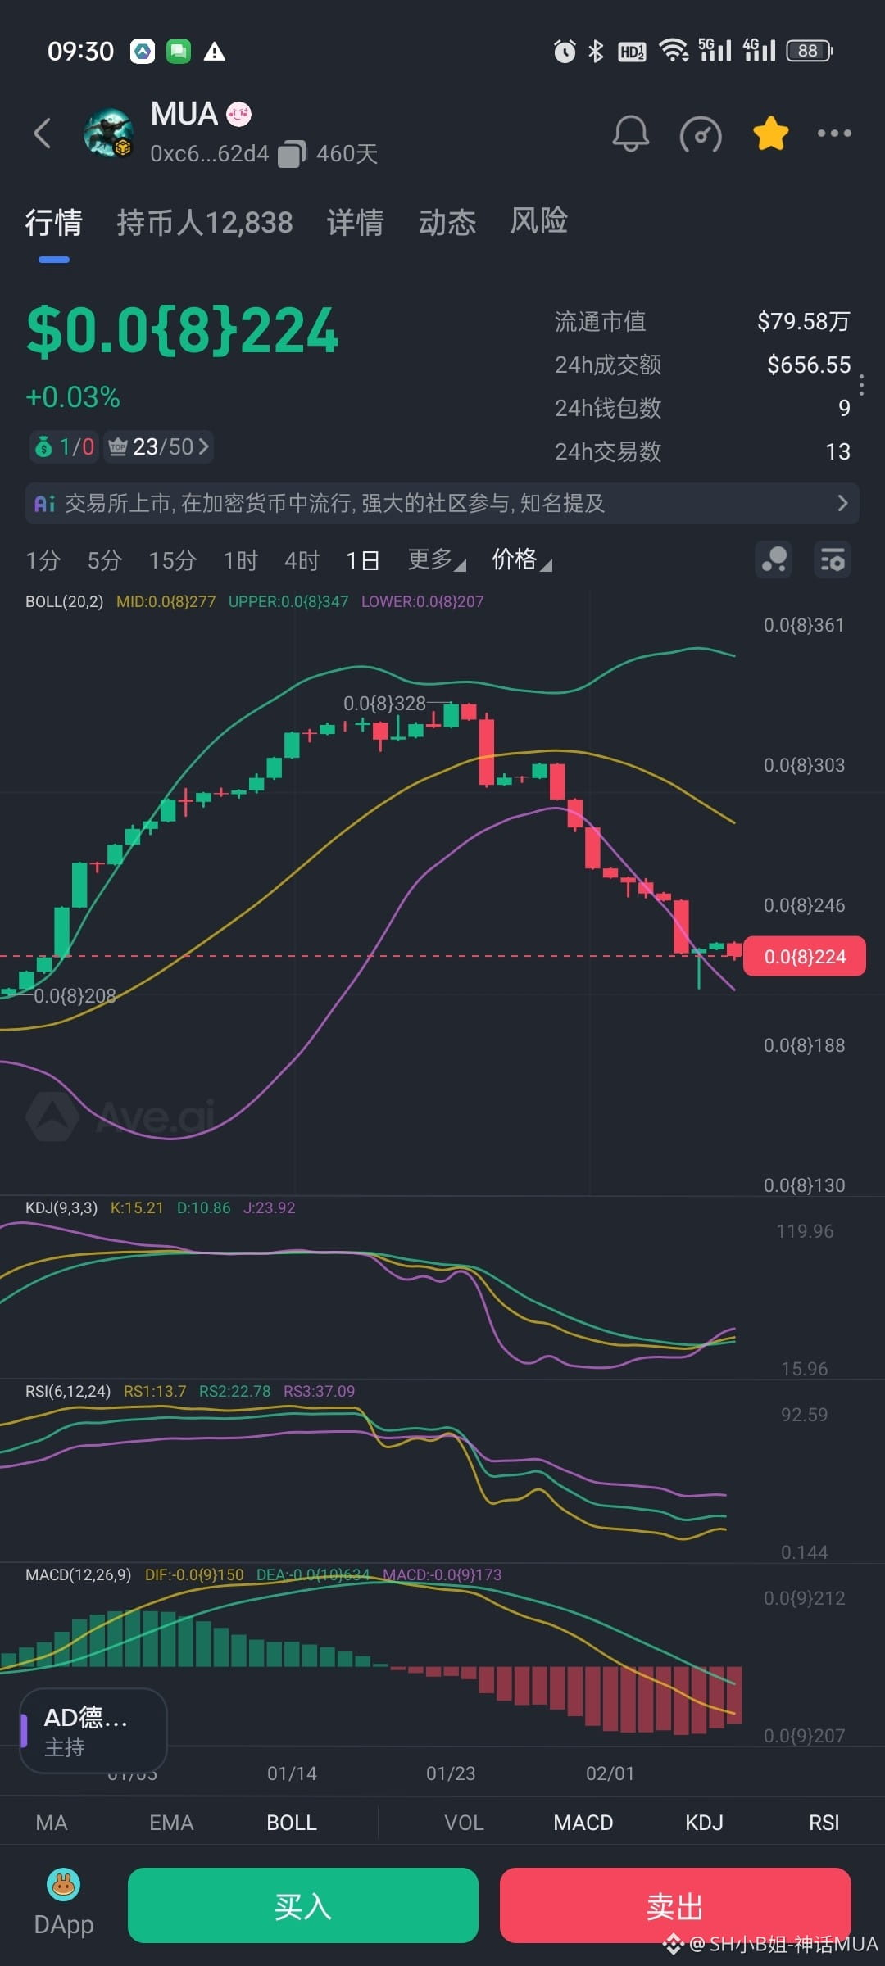Open the three-dot more menu
Image resolution: width=885 pixels, height=1966 pixels.
[x=834, y=133]
